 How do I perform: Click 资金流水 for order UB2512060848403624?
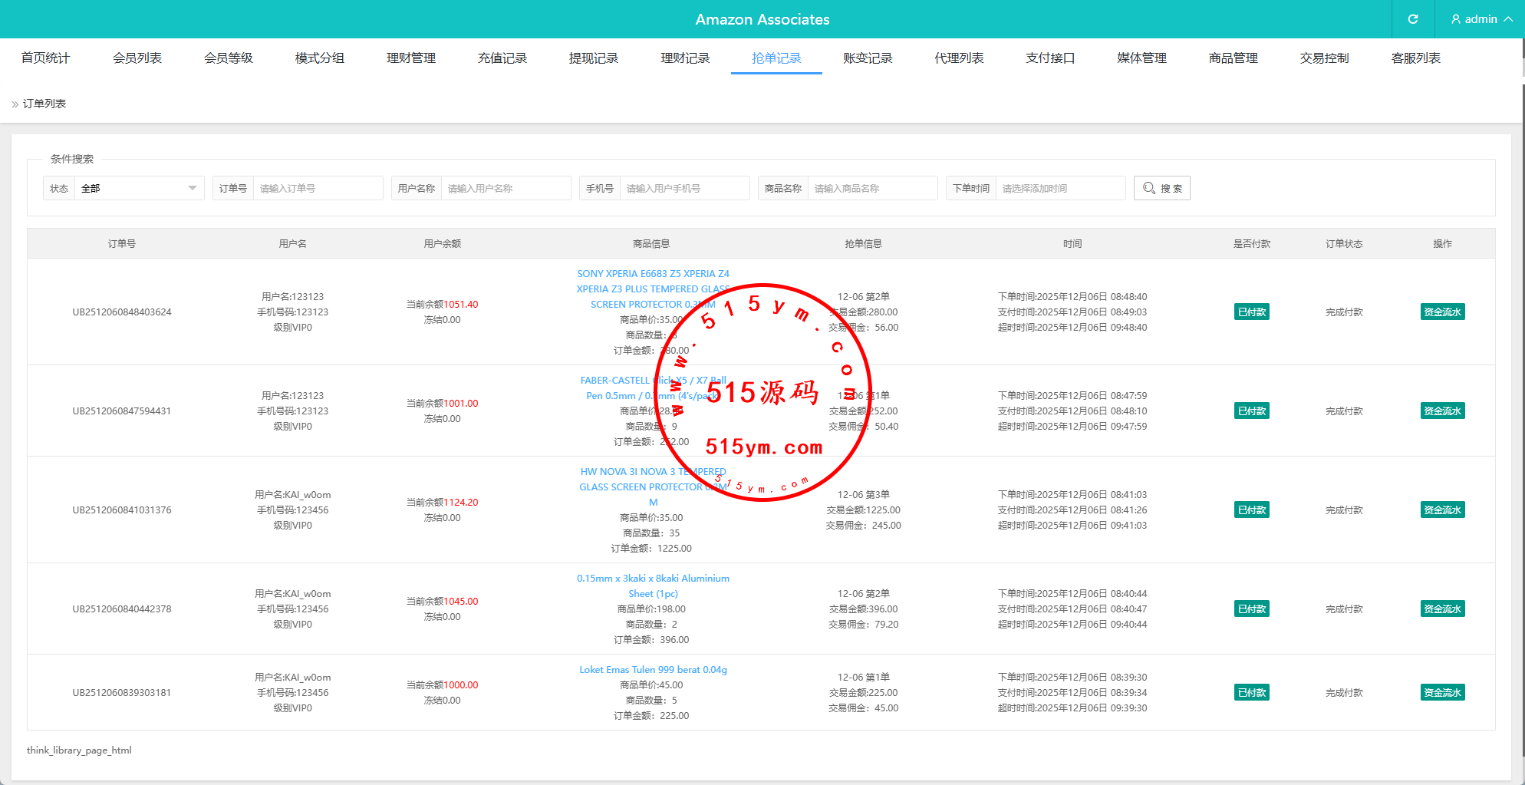1442,312
